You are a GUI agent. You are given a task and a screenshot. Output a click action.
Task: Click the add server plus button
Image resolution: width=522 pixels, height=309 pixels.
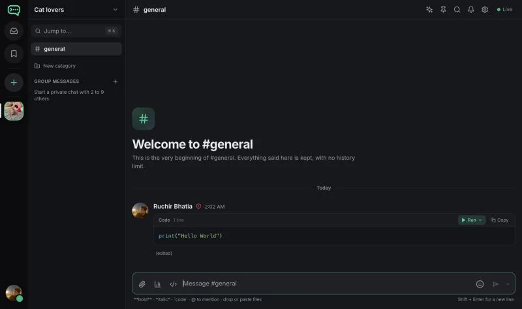point(14,83)
